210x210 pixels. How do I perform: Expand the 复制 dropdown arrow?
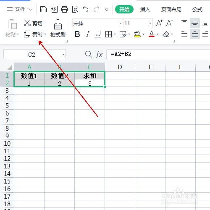click(x=45, y=34)
